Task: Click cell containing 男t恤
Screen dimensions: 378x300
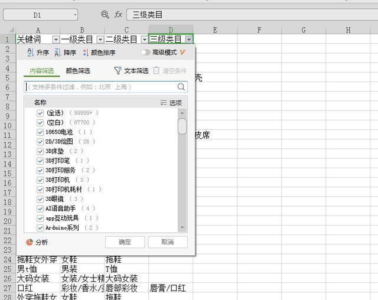Action: coord(38,269)
